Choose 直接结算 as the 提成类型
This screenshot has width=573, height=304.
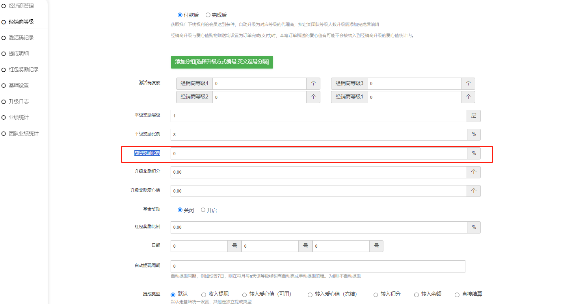[x=457, y=295]
